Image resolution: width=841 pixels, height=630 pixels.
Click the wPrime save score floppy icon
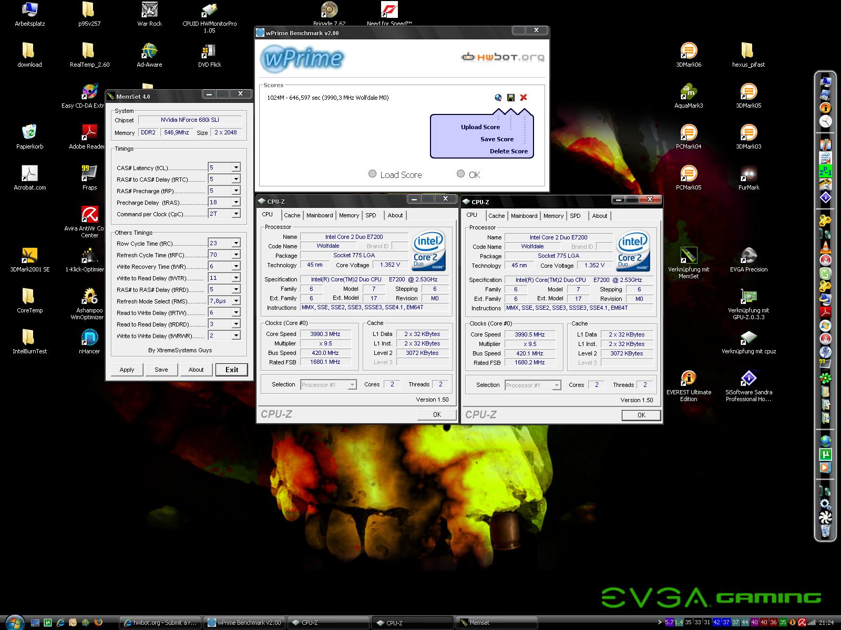pos(511,97)
